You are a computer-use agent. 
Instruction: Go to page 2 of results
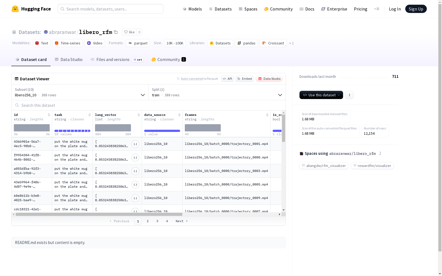(148, 221)
